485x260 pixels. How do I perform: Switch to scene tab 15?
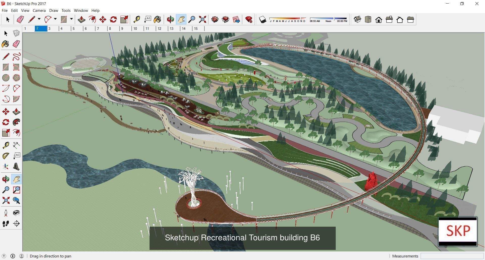199,29
